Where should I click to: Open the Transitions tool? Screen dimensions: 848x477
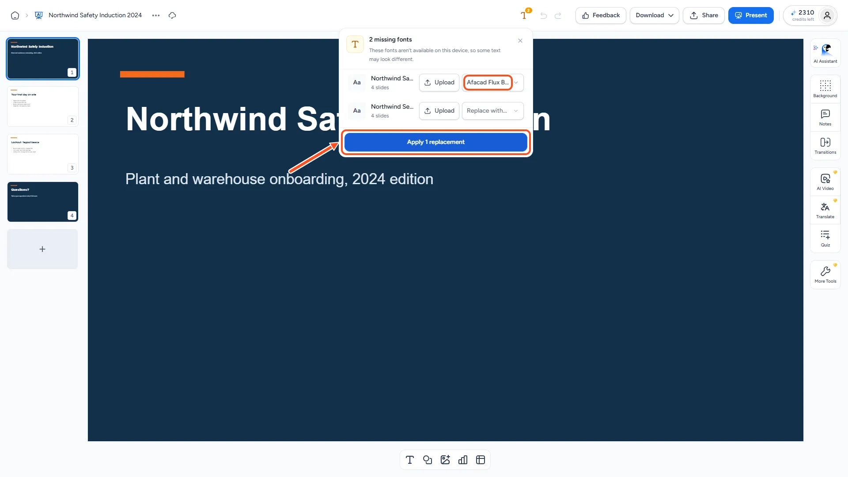(x=825, y=146)
